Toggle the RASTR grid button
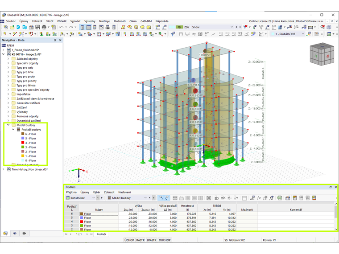Image resolution: width=339 pixels, height=254 pixels. (x=141, y=240)
